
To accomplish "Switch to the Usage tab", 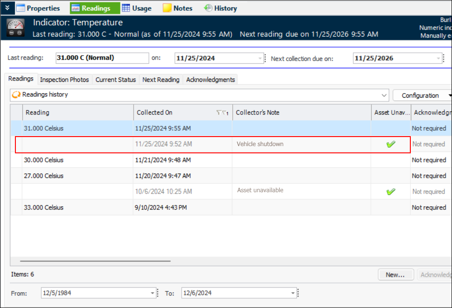I will (137, 8).
